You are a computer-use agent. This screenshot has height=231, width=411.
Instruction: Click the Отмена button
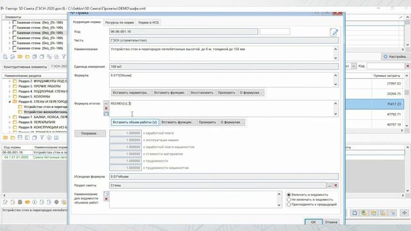[331, 222]
